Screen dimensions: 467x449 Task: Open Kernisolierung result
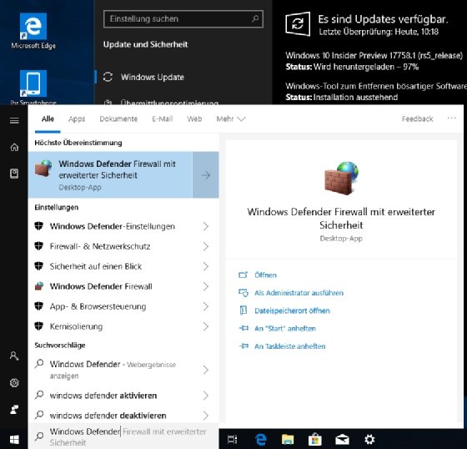tap(123, 326)
